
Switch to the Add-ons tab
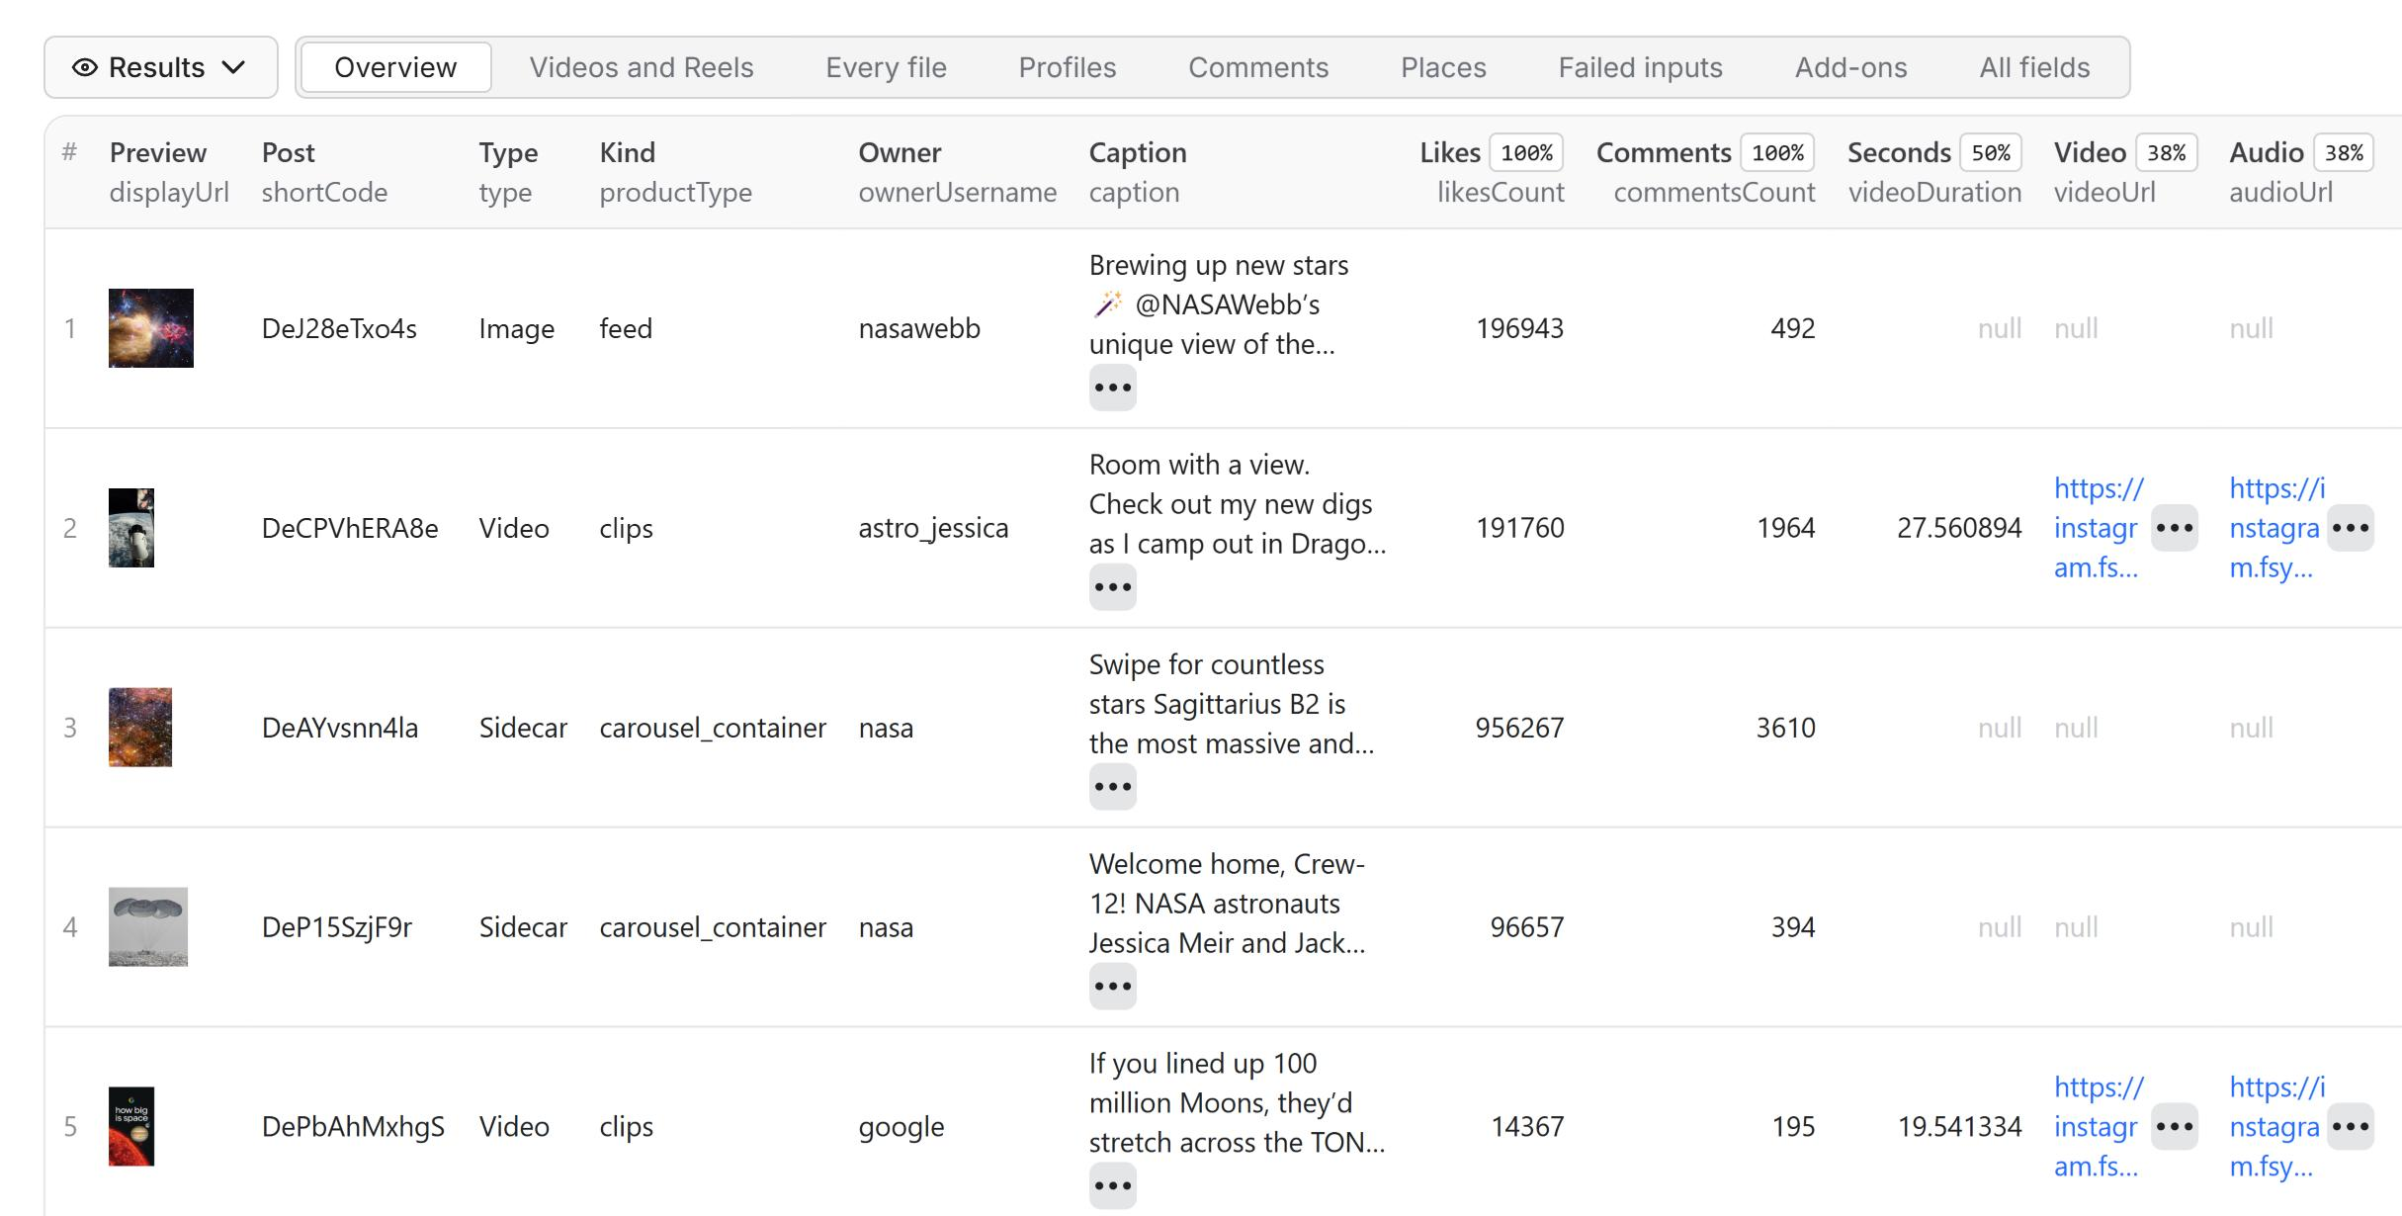1850,67
